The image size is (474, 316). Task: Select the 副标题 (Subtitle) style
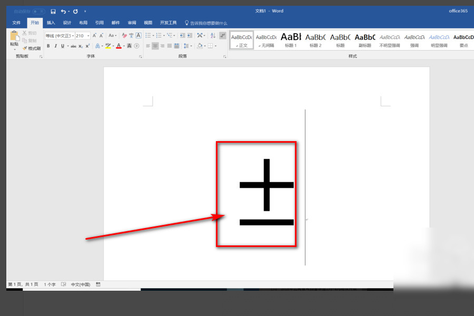(365, 40)
